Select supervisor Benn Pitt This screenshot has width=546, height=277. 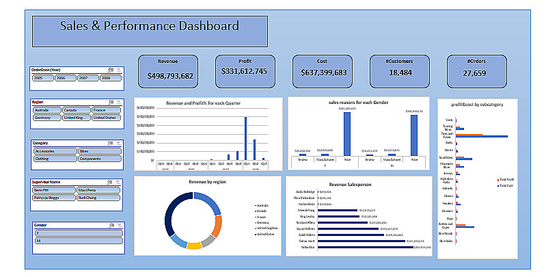54,190
